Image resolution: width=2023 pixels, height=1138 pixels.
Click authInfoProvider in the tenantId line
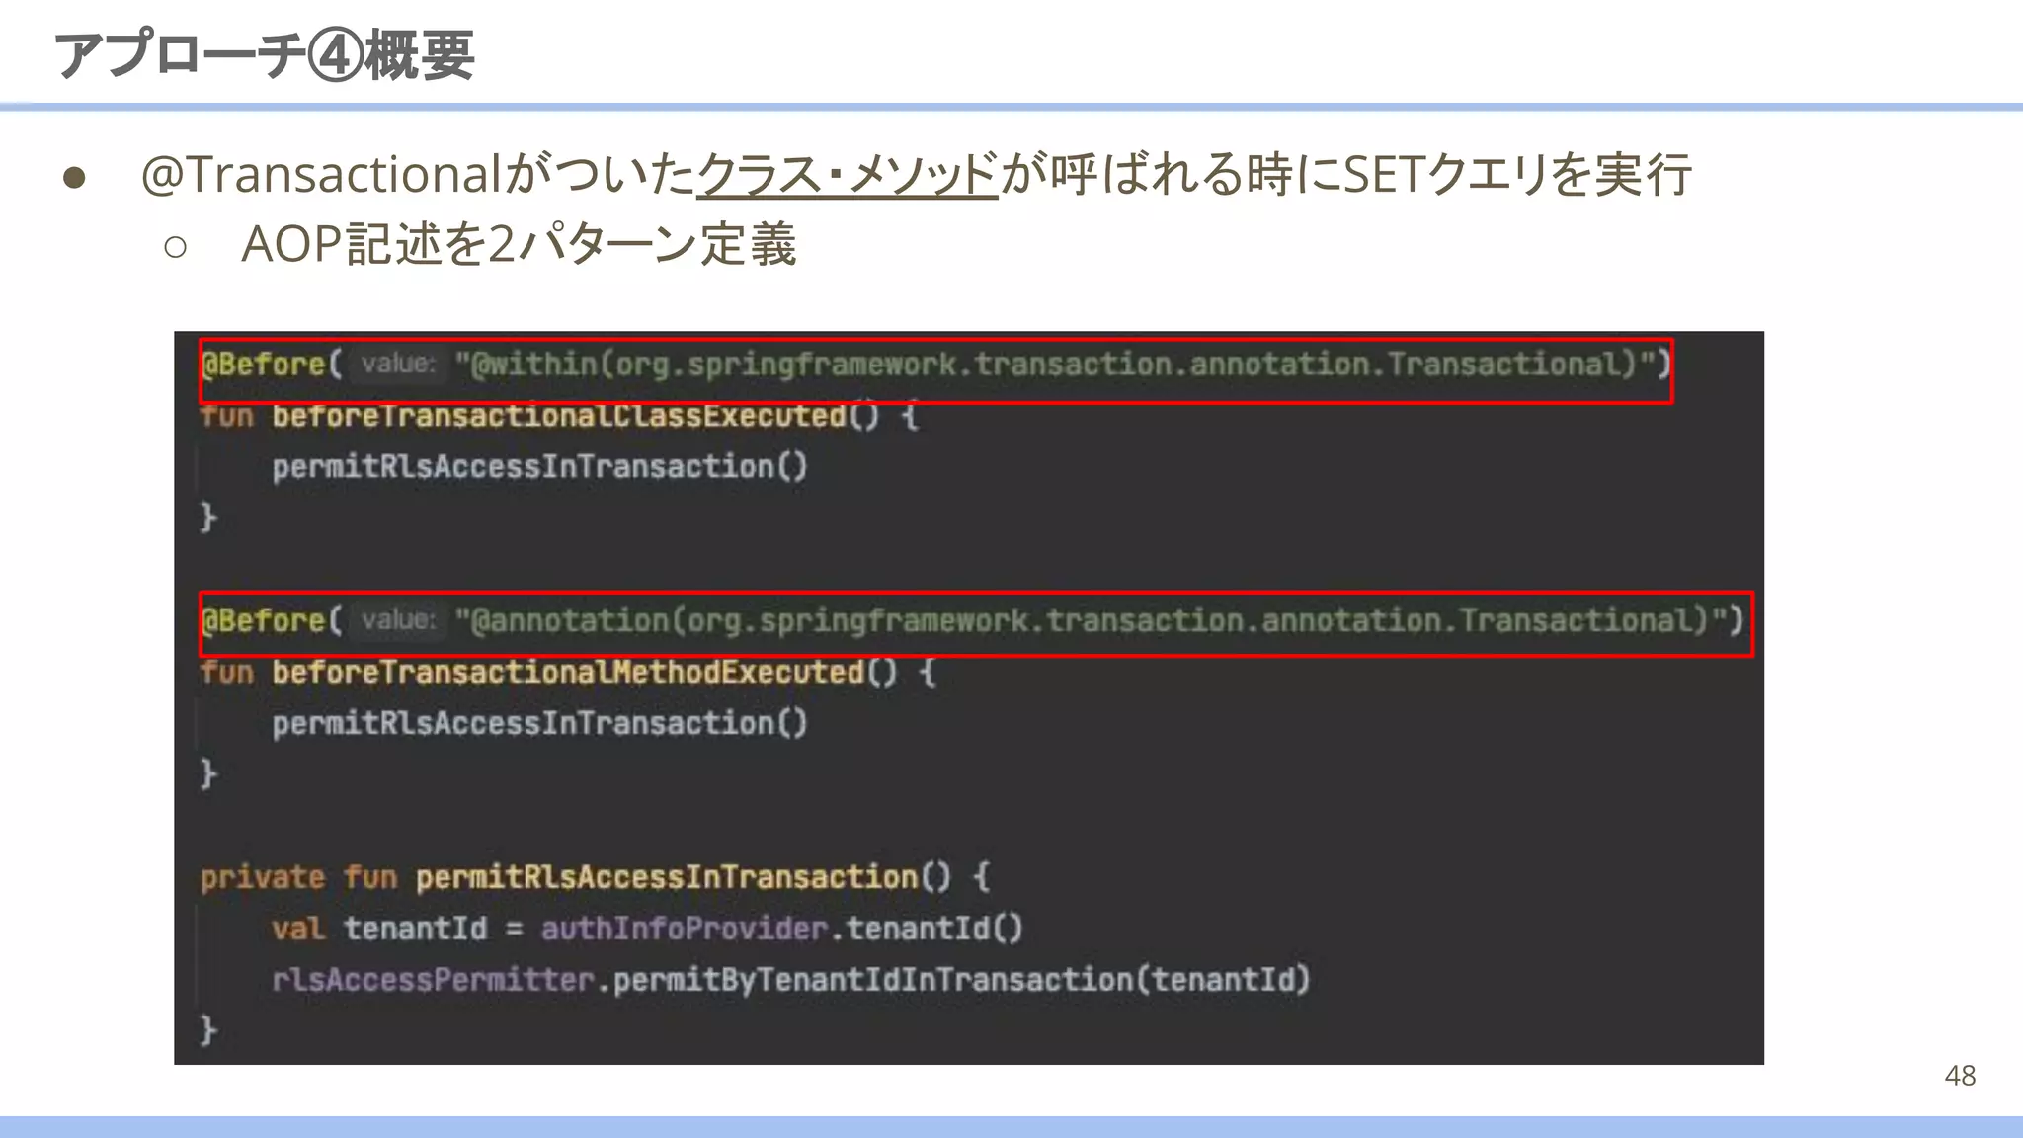(684, 929)
